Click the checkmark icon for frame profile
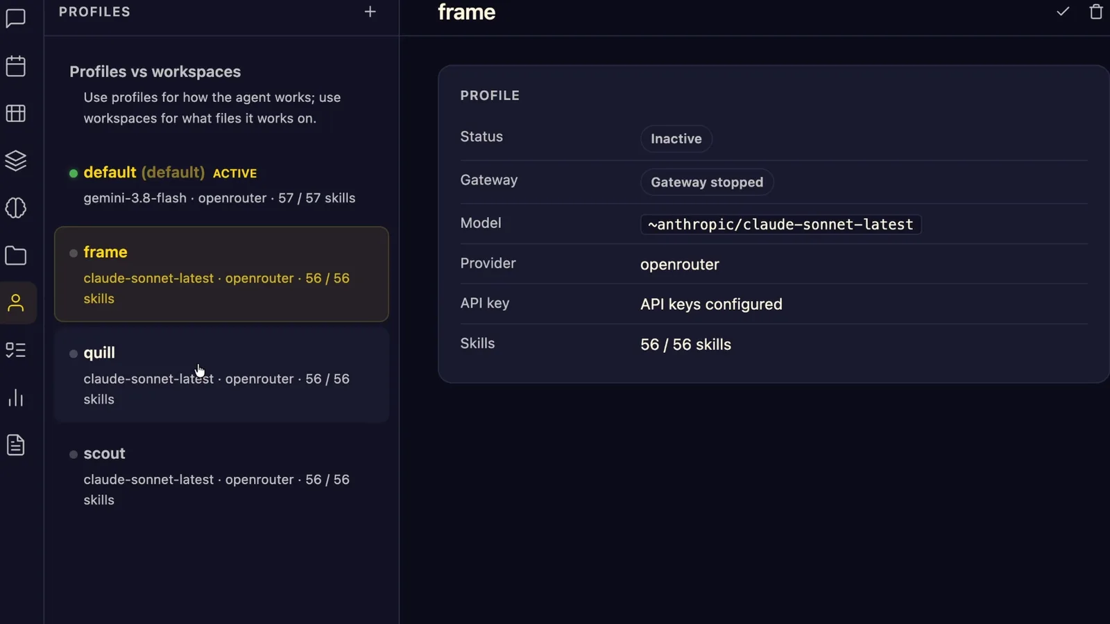Screen dimensions: 1110x624 1063,12
